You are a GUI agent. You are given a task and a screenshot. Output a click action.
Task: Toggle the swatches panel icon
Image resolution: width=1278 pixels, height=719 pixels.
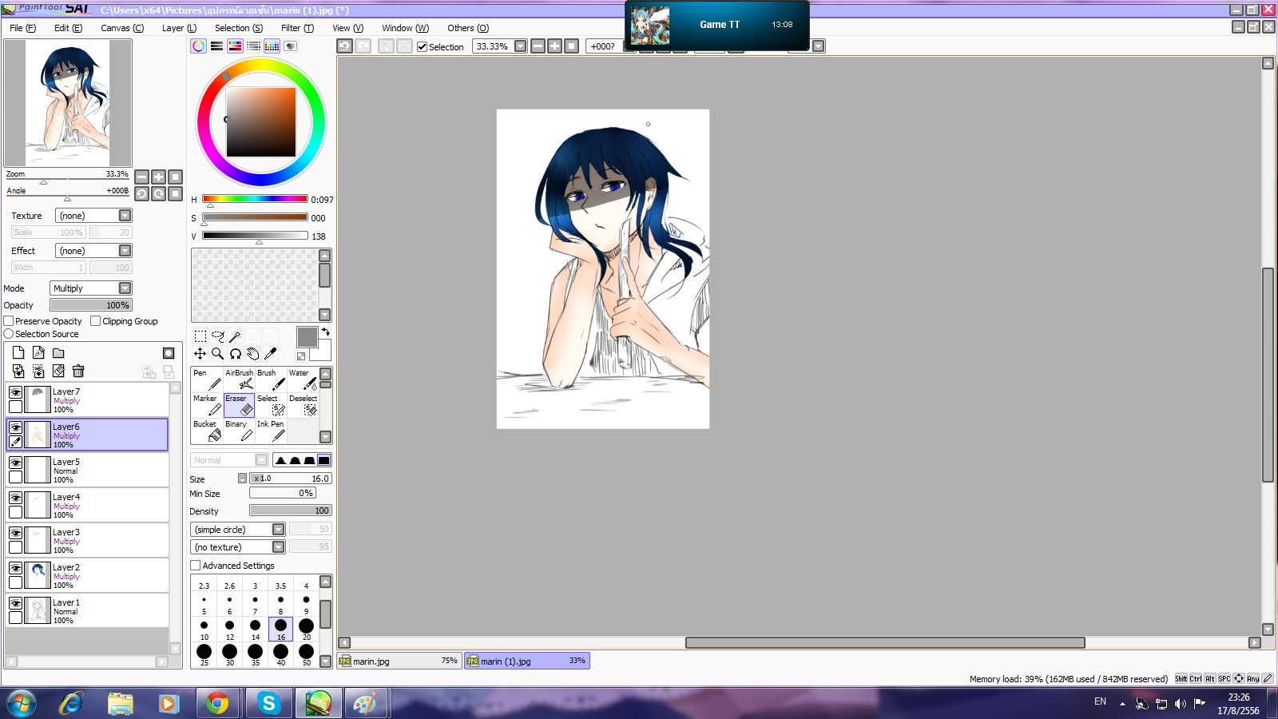point(272,46)
